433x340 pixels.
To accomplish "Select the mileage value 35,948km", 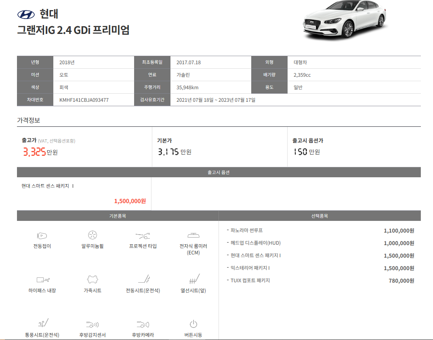I will click(187, 88).
